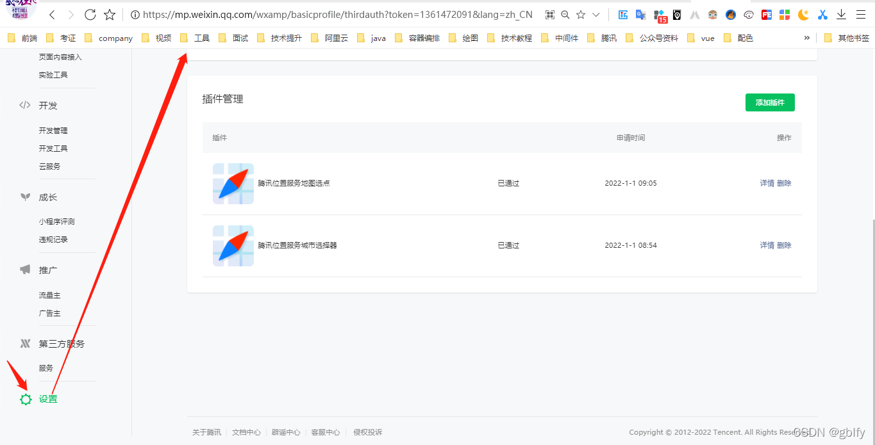The width and height of the screenshot is (875, 445).
Task: Open the browser downloads arrow icon
Action: coord(842,14)
